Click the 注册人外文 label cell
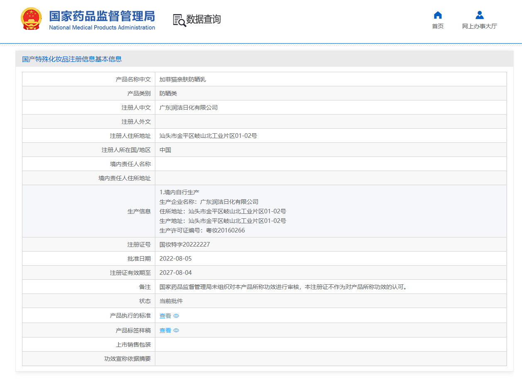This screenshot has height=379, width=522. coord(88,122)
